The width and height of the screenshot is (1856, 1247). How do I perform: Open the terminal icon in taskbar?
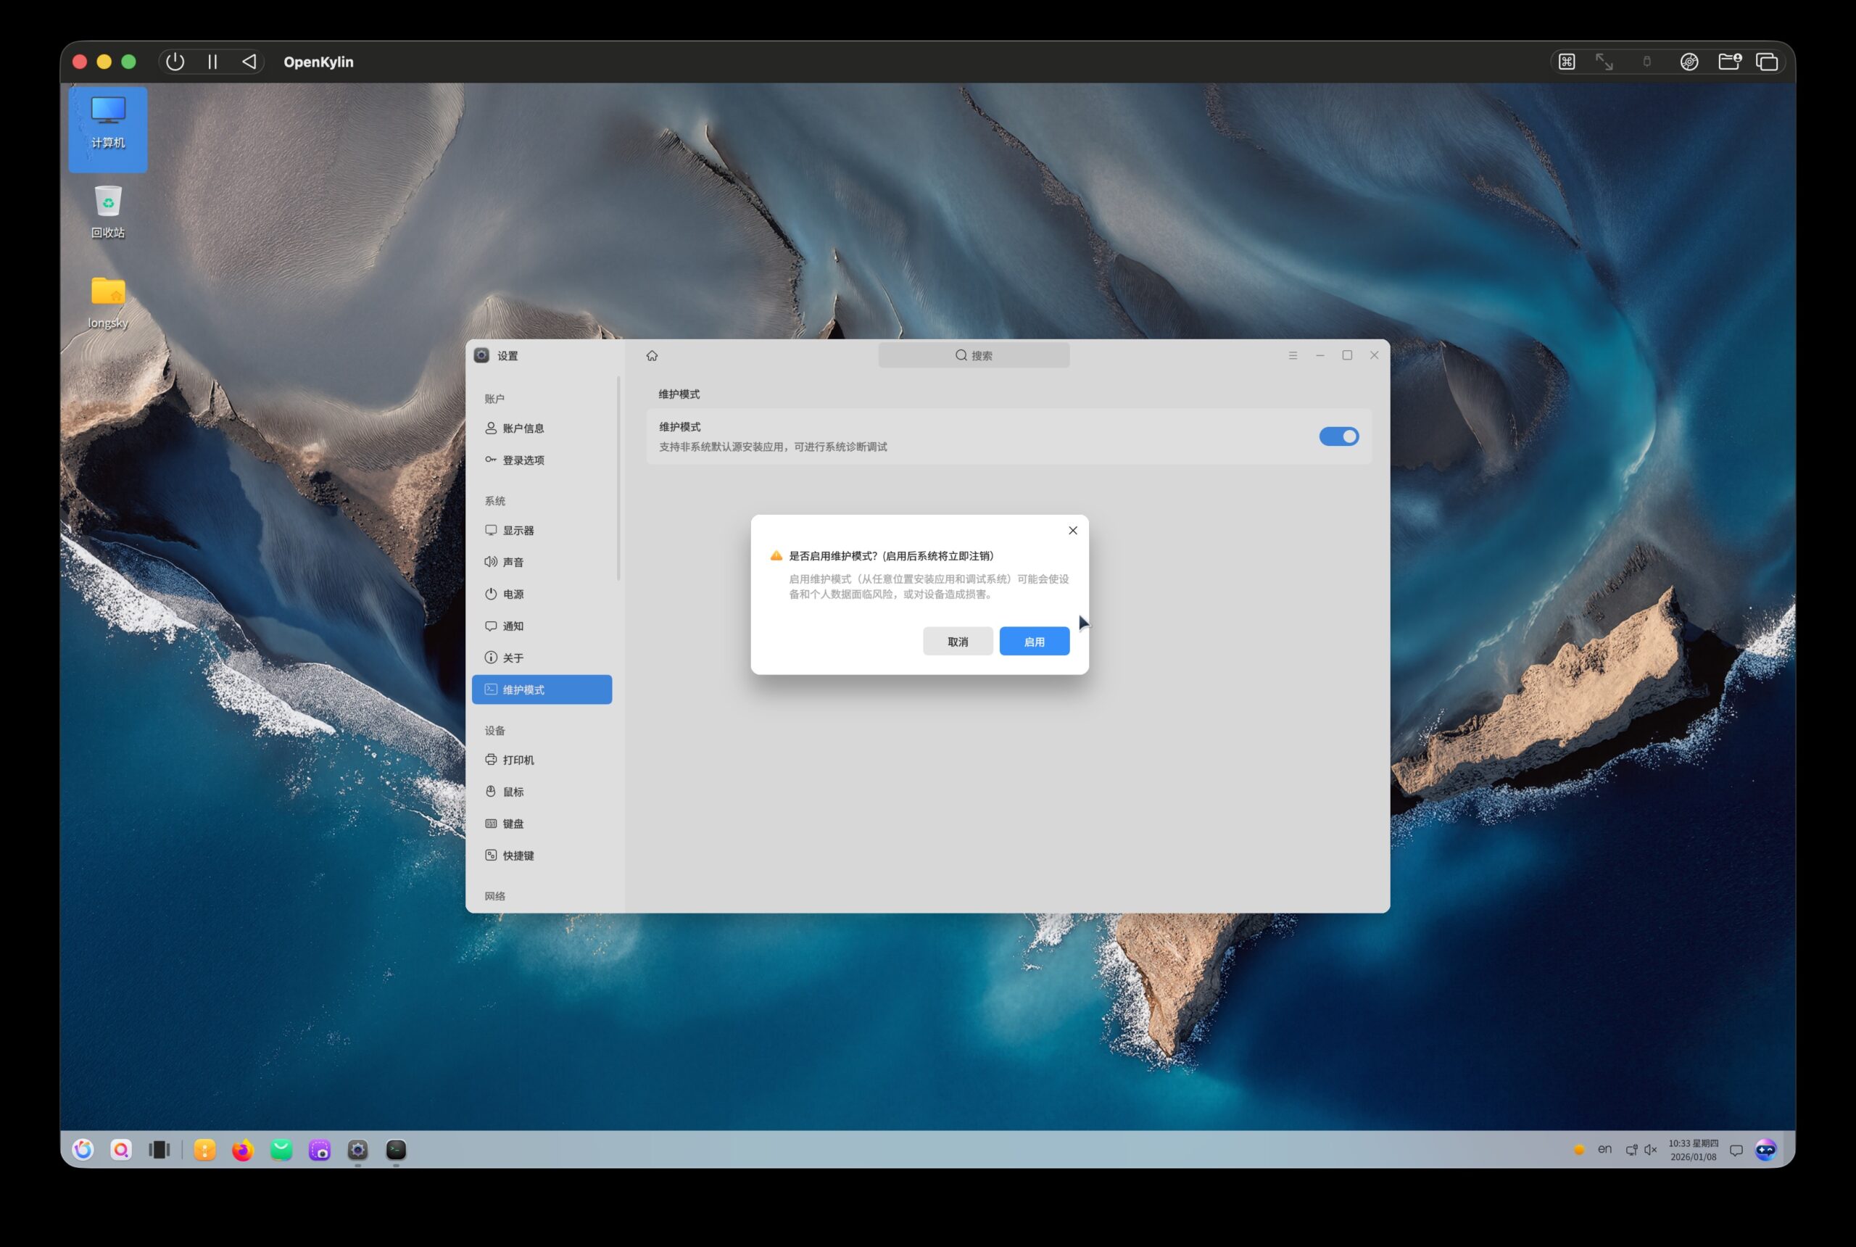tap(396, 1150)
